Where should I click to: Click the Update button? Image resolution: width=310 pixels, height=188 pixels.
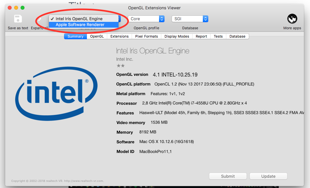[x=268, y=176]
